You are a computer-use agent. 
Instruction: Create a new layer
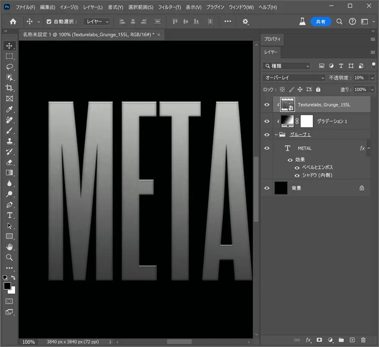[x=352, y=340]
